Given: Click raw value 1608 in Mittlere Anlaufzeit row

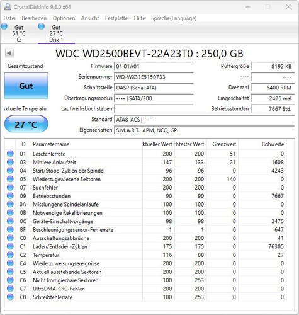Looking at the screenshot, I should pyautogui.click(x=278, y=162).
